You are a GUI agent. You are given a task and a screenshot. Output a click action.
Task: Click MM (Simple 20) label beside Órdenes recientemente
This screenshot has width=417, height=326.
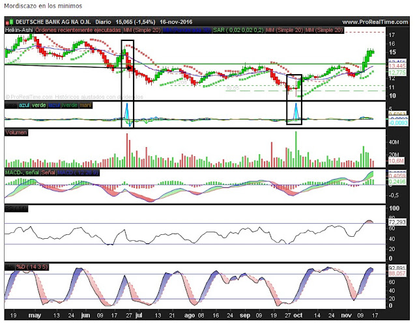[142, 30]
